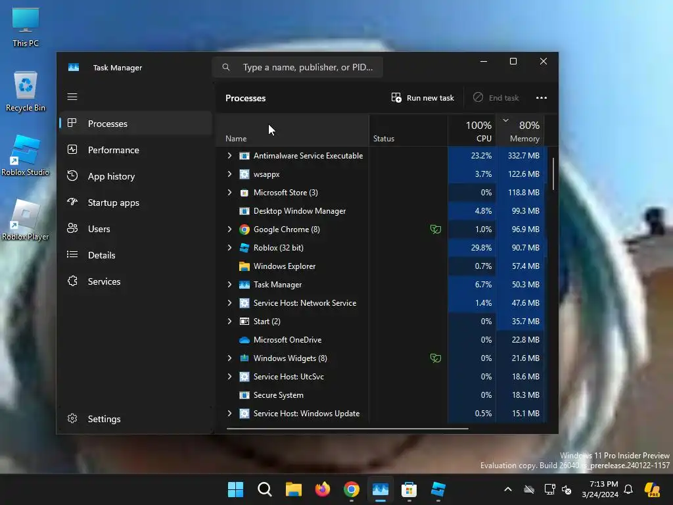Click the Secure System process icon

click(244, 395)
